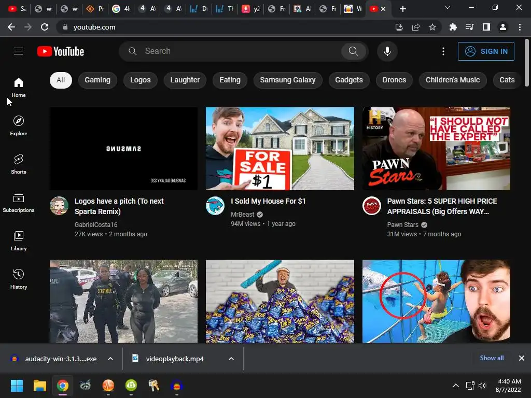Click the magnifier search button
The height and width of the screenshot is (398, 531).
click(x=353, y=51)
